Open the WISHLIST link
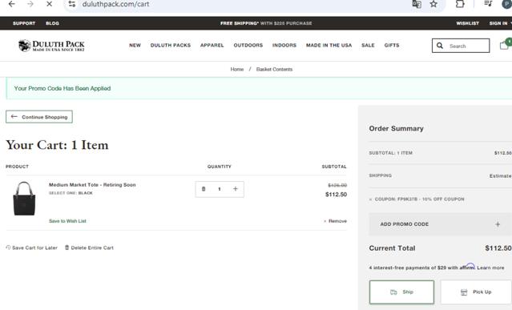Screen dimensions: 512x310 468,23
